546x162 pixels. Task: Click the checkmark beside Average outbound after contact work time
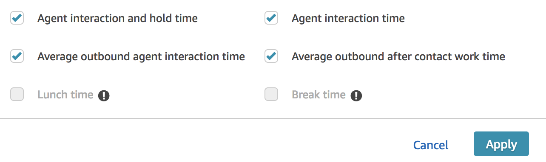point(271,56)
